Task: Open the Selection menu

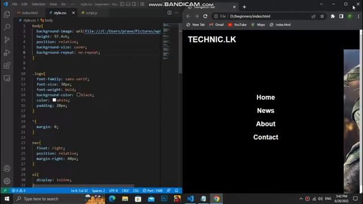Action: (x=39, y=4)
